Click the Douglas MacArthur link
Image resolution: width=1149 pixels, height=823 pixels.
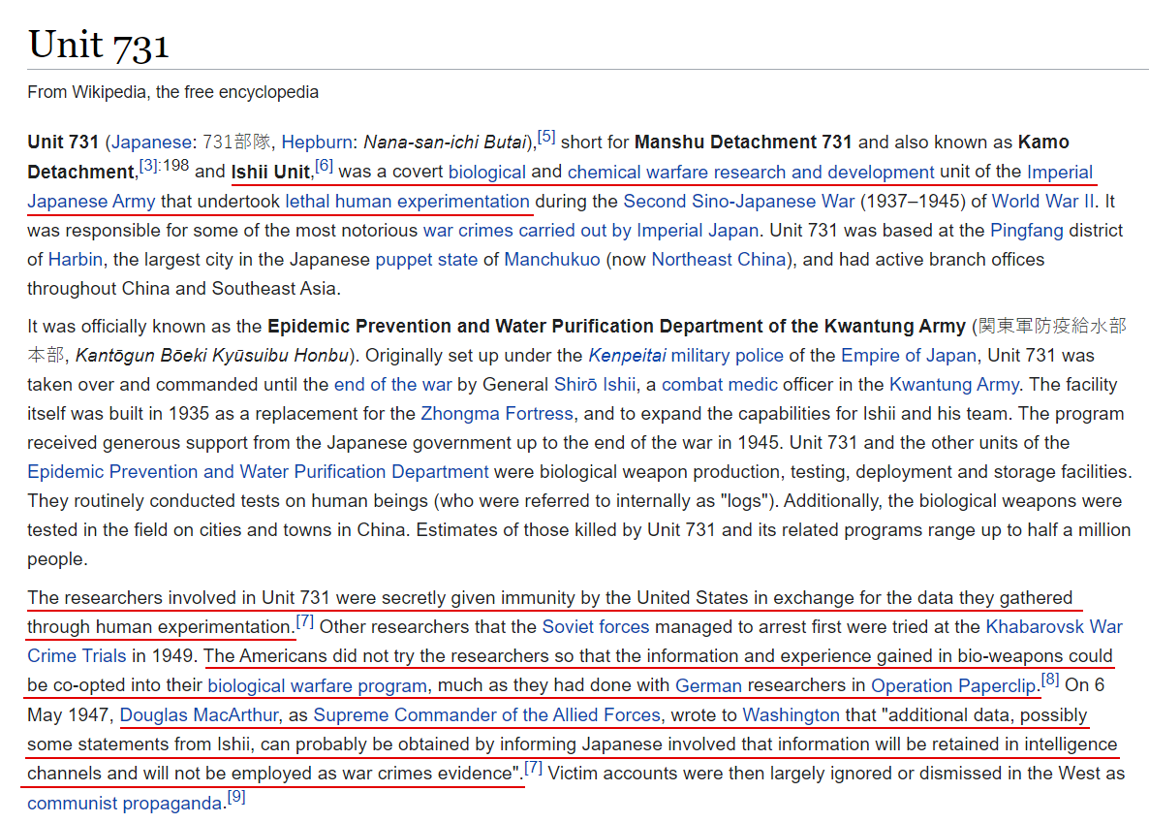[x=199, y=715]
